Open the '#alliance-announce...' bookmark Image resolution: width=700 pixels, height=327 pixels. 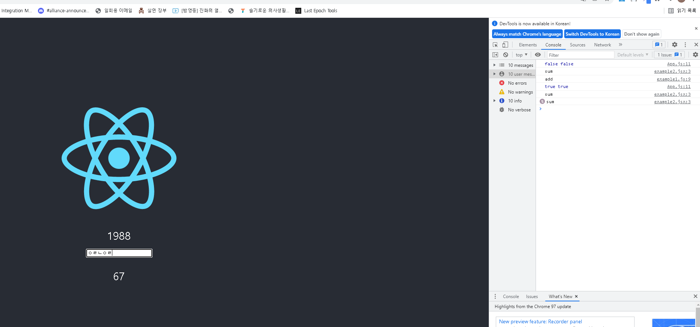pyautogui.click(x=64, y=11)
